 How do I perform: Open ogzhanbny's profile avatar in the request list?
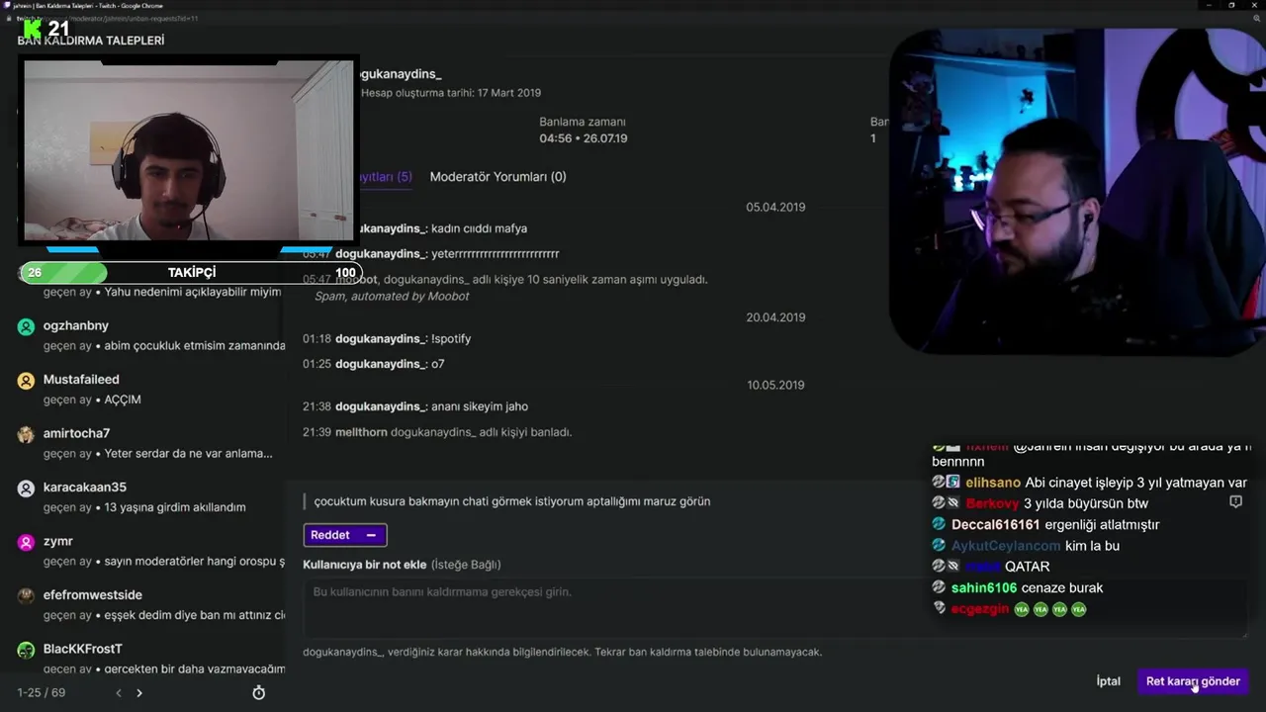pyautogui.click(x=27, y=326)
